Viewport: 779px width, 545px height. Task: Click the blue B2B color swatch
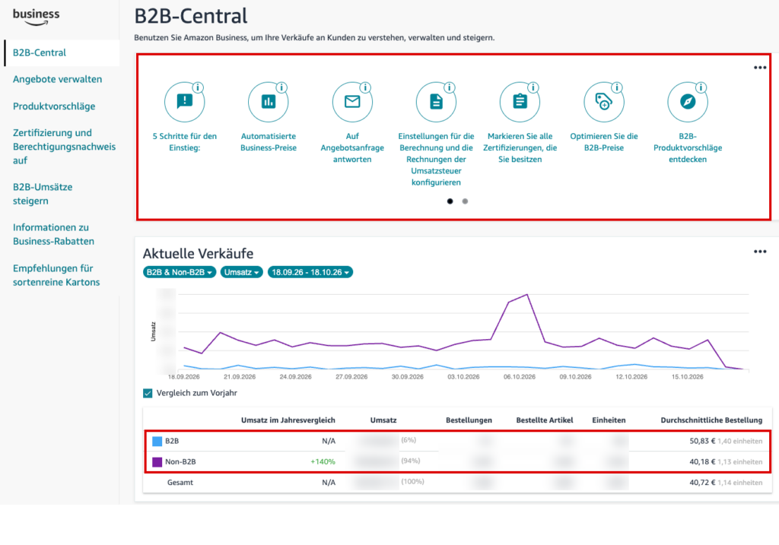[157, 442]
